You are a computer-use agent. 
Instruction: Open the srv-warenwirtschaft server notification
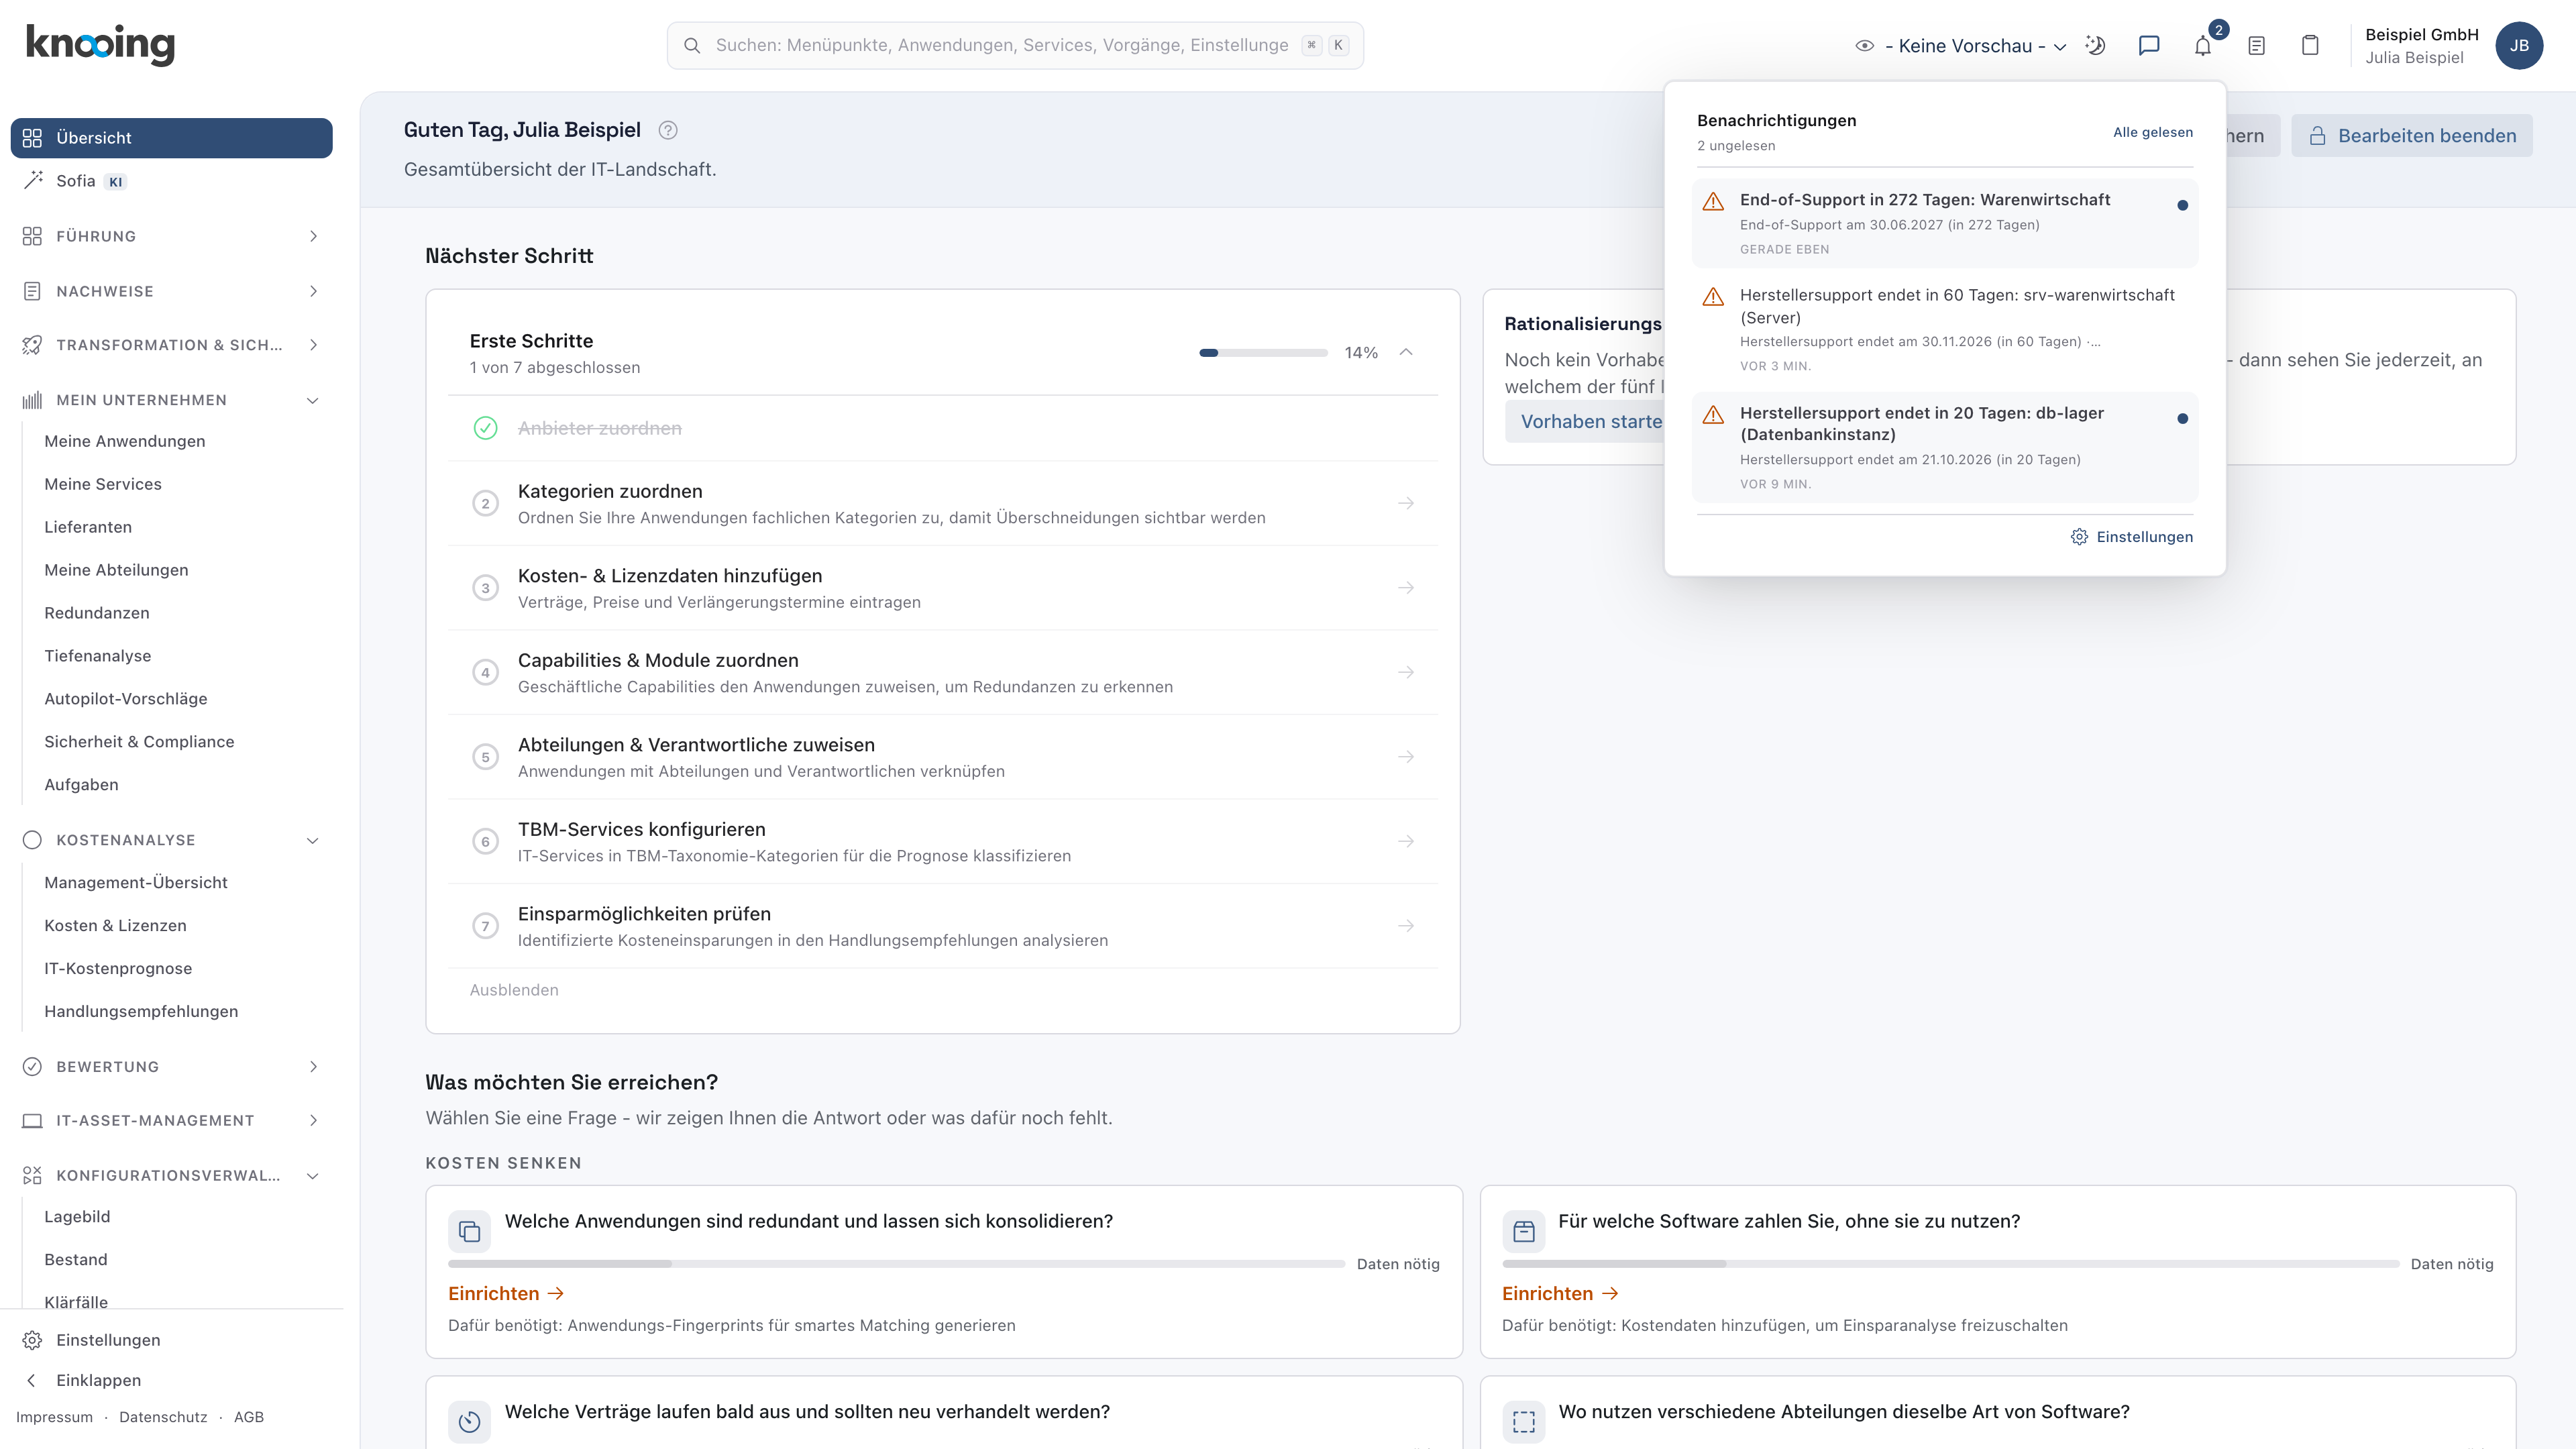point(1945,330)
